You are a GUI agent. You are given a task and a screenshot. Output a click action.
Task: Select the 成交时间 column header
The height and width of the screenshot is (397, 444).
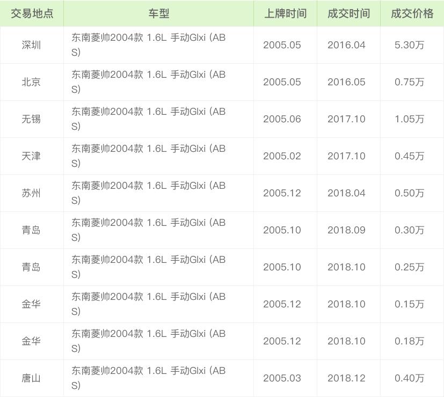(x=348, y=13)
